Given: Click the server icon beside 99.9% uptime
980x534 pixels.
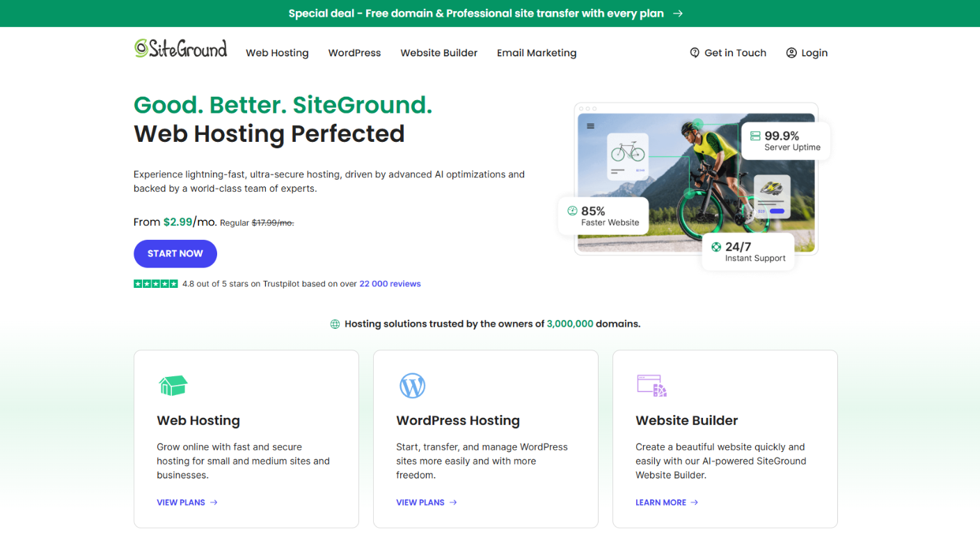Looking at the screenshot, I should tap(755, 136).
